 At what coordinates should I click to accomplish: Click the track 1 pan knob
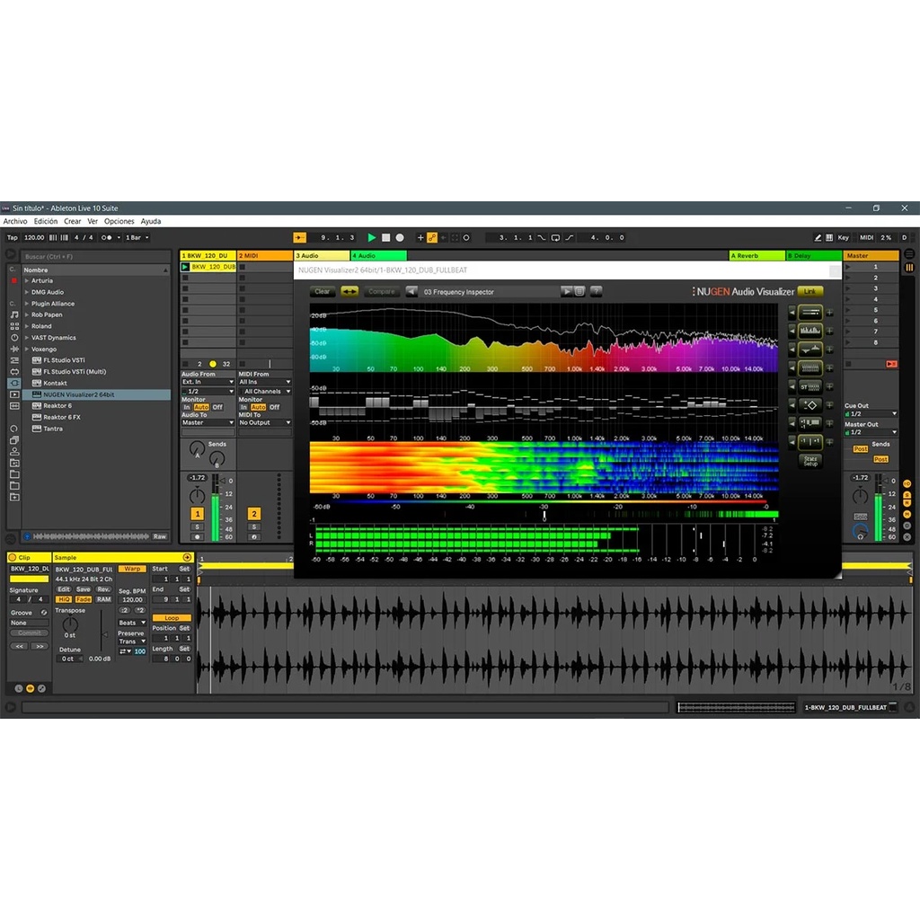tap(197, 496)
